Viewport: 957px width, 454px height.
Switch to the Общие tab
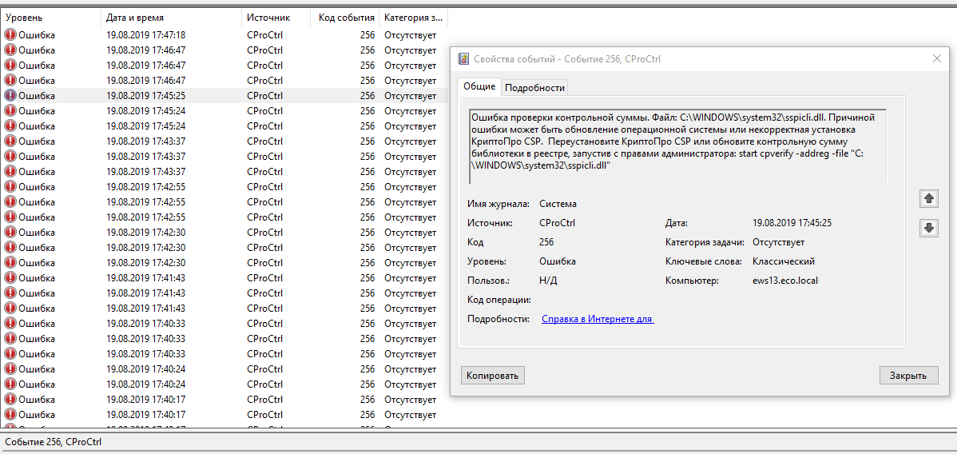479,87
